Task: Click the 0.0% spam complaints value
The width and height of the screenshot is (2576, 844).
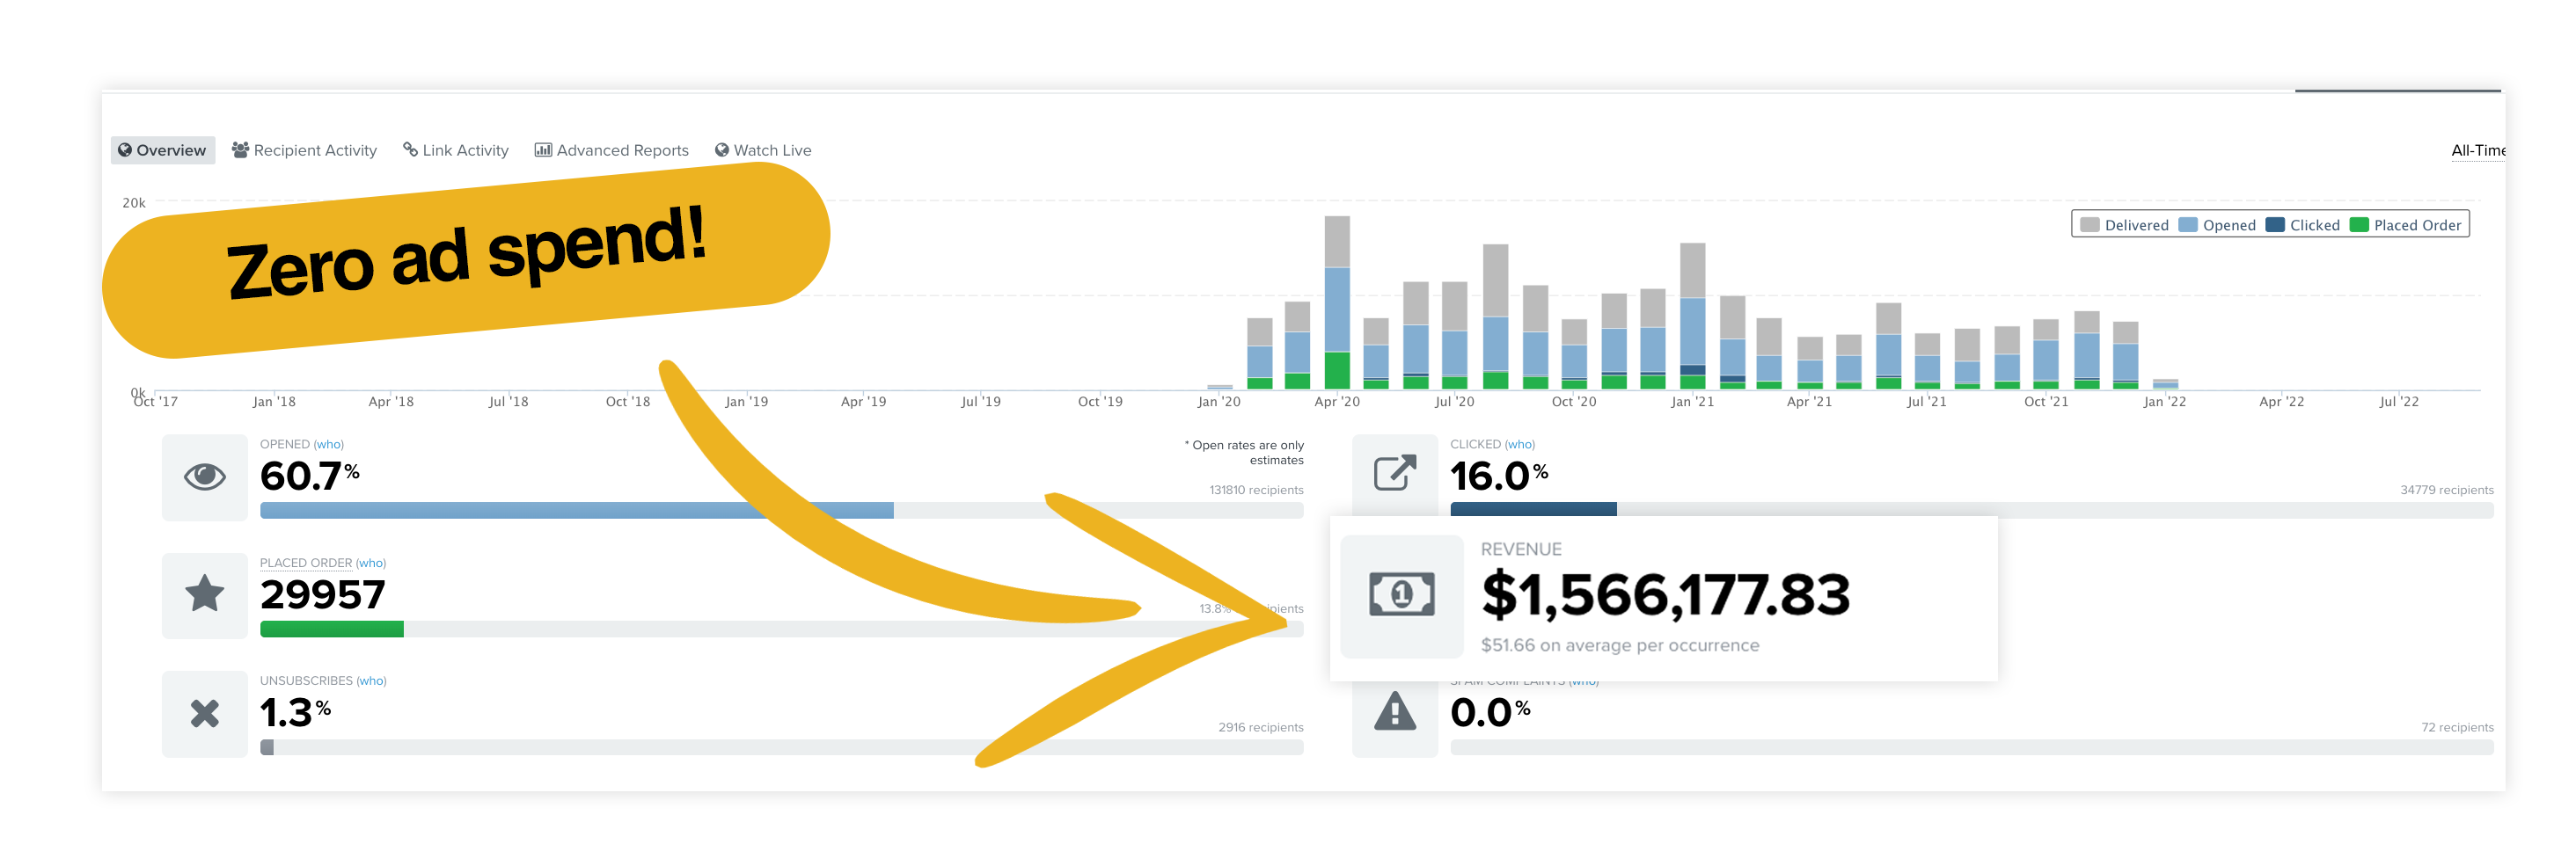Action: point(1491,713)
